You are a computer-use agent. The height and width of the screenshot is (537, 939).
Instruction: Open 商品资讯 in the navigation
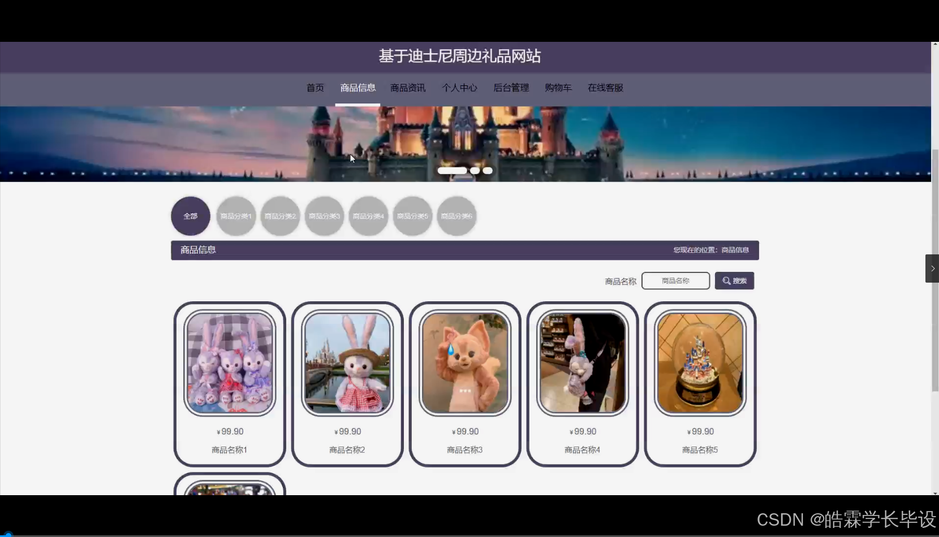(408, 88)
